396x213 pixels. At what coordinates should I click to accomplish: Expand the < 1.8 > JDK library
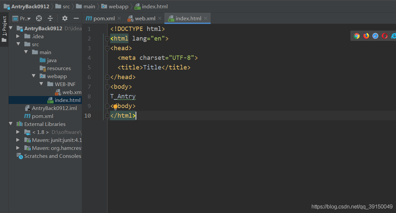[18, 132]
